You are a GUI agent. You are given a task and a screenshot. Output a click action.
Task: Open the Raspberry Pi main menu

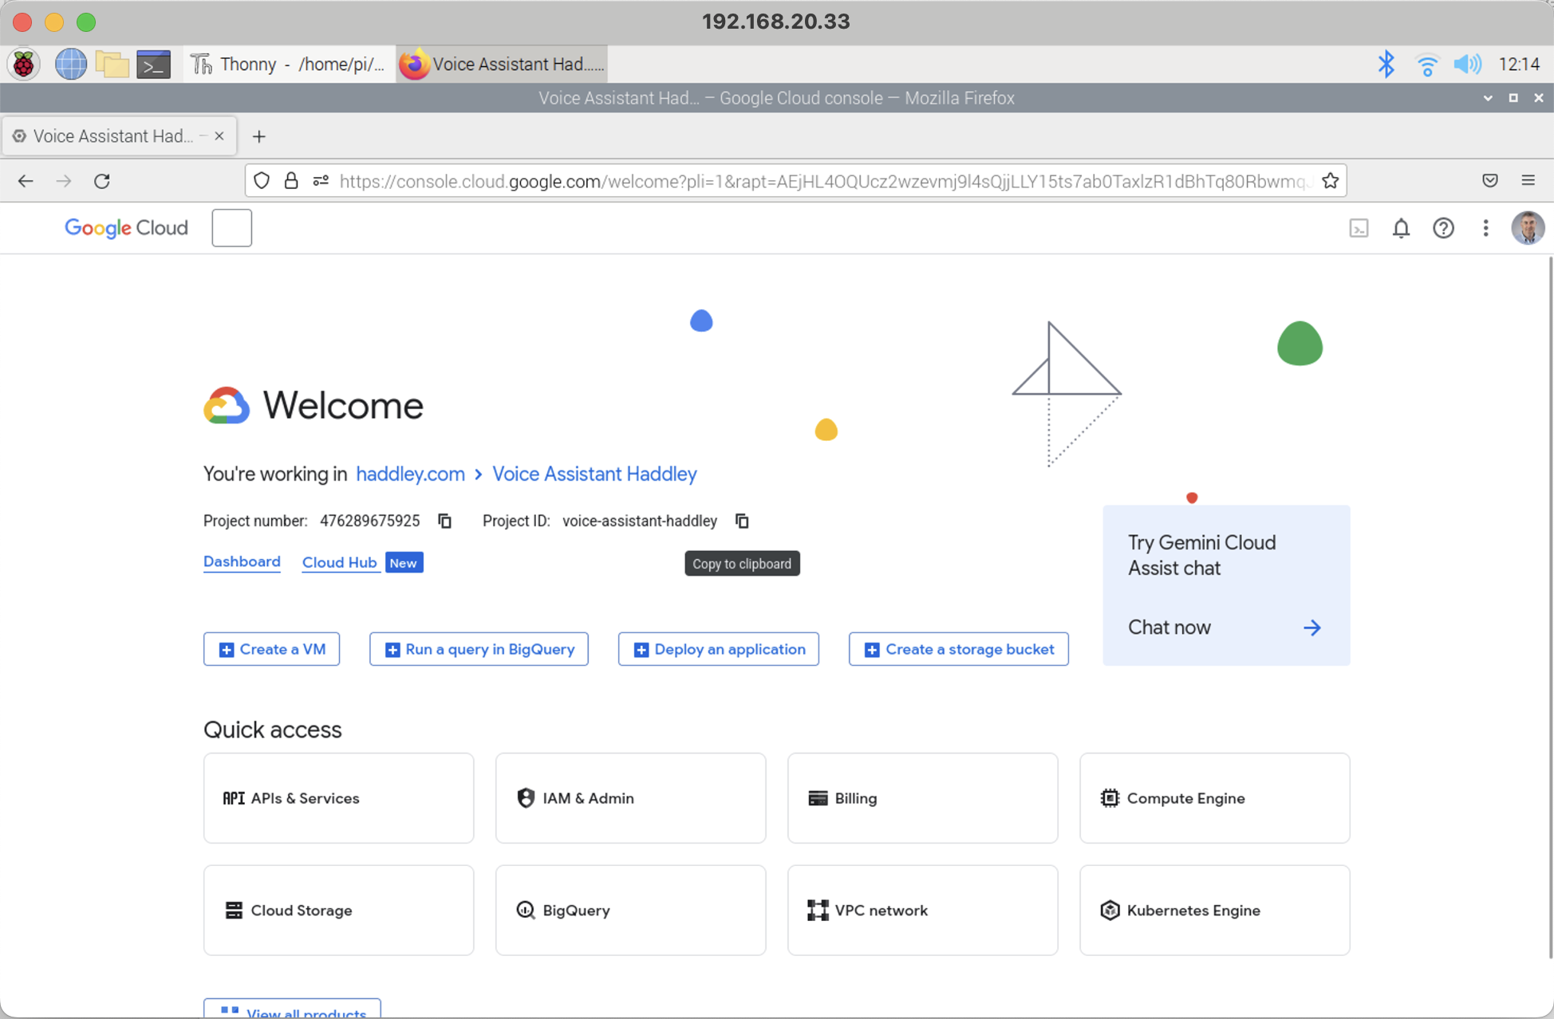24,65
